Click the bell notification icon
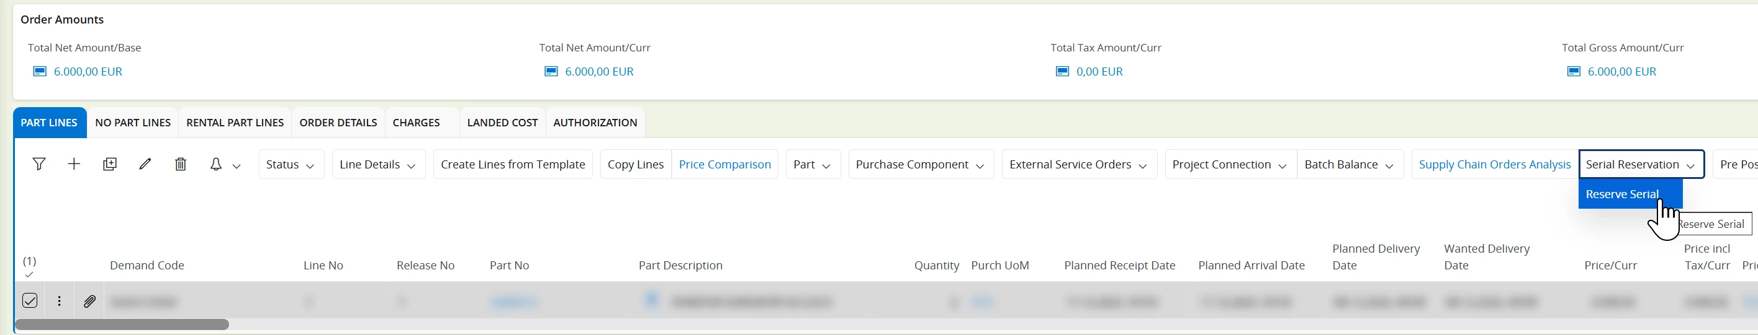The image size is (1758, 335). coord(215,164)
